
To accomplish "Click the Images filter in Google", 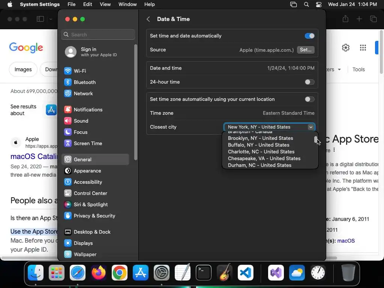I will point(23,69).
